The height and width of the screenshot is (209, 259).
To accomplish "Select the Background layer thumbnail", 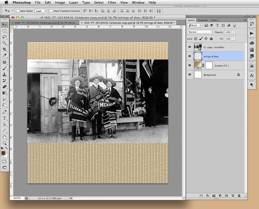I will click(198, 75).
